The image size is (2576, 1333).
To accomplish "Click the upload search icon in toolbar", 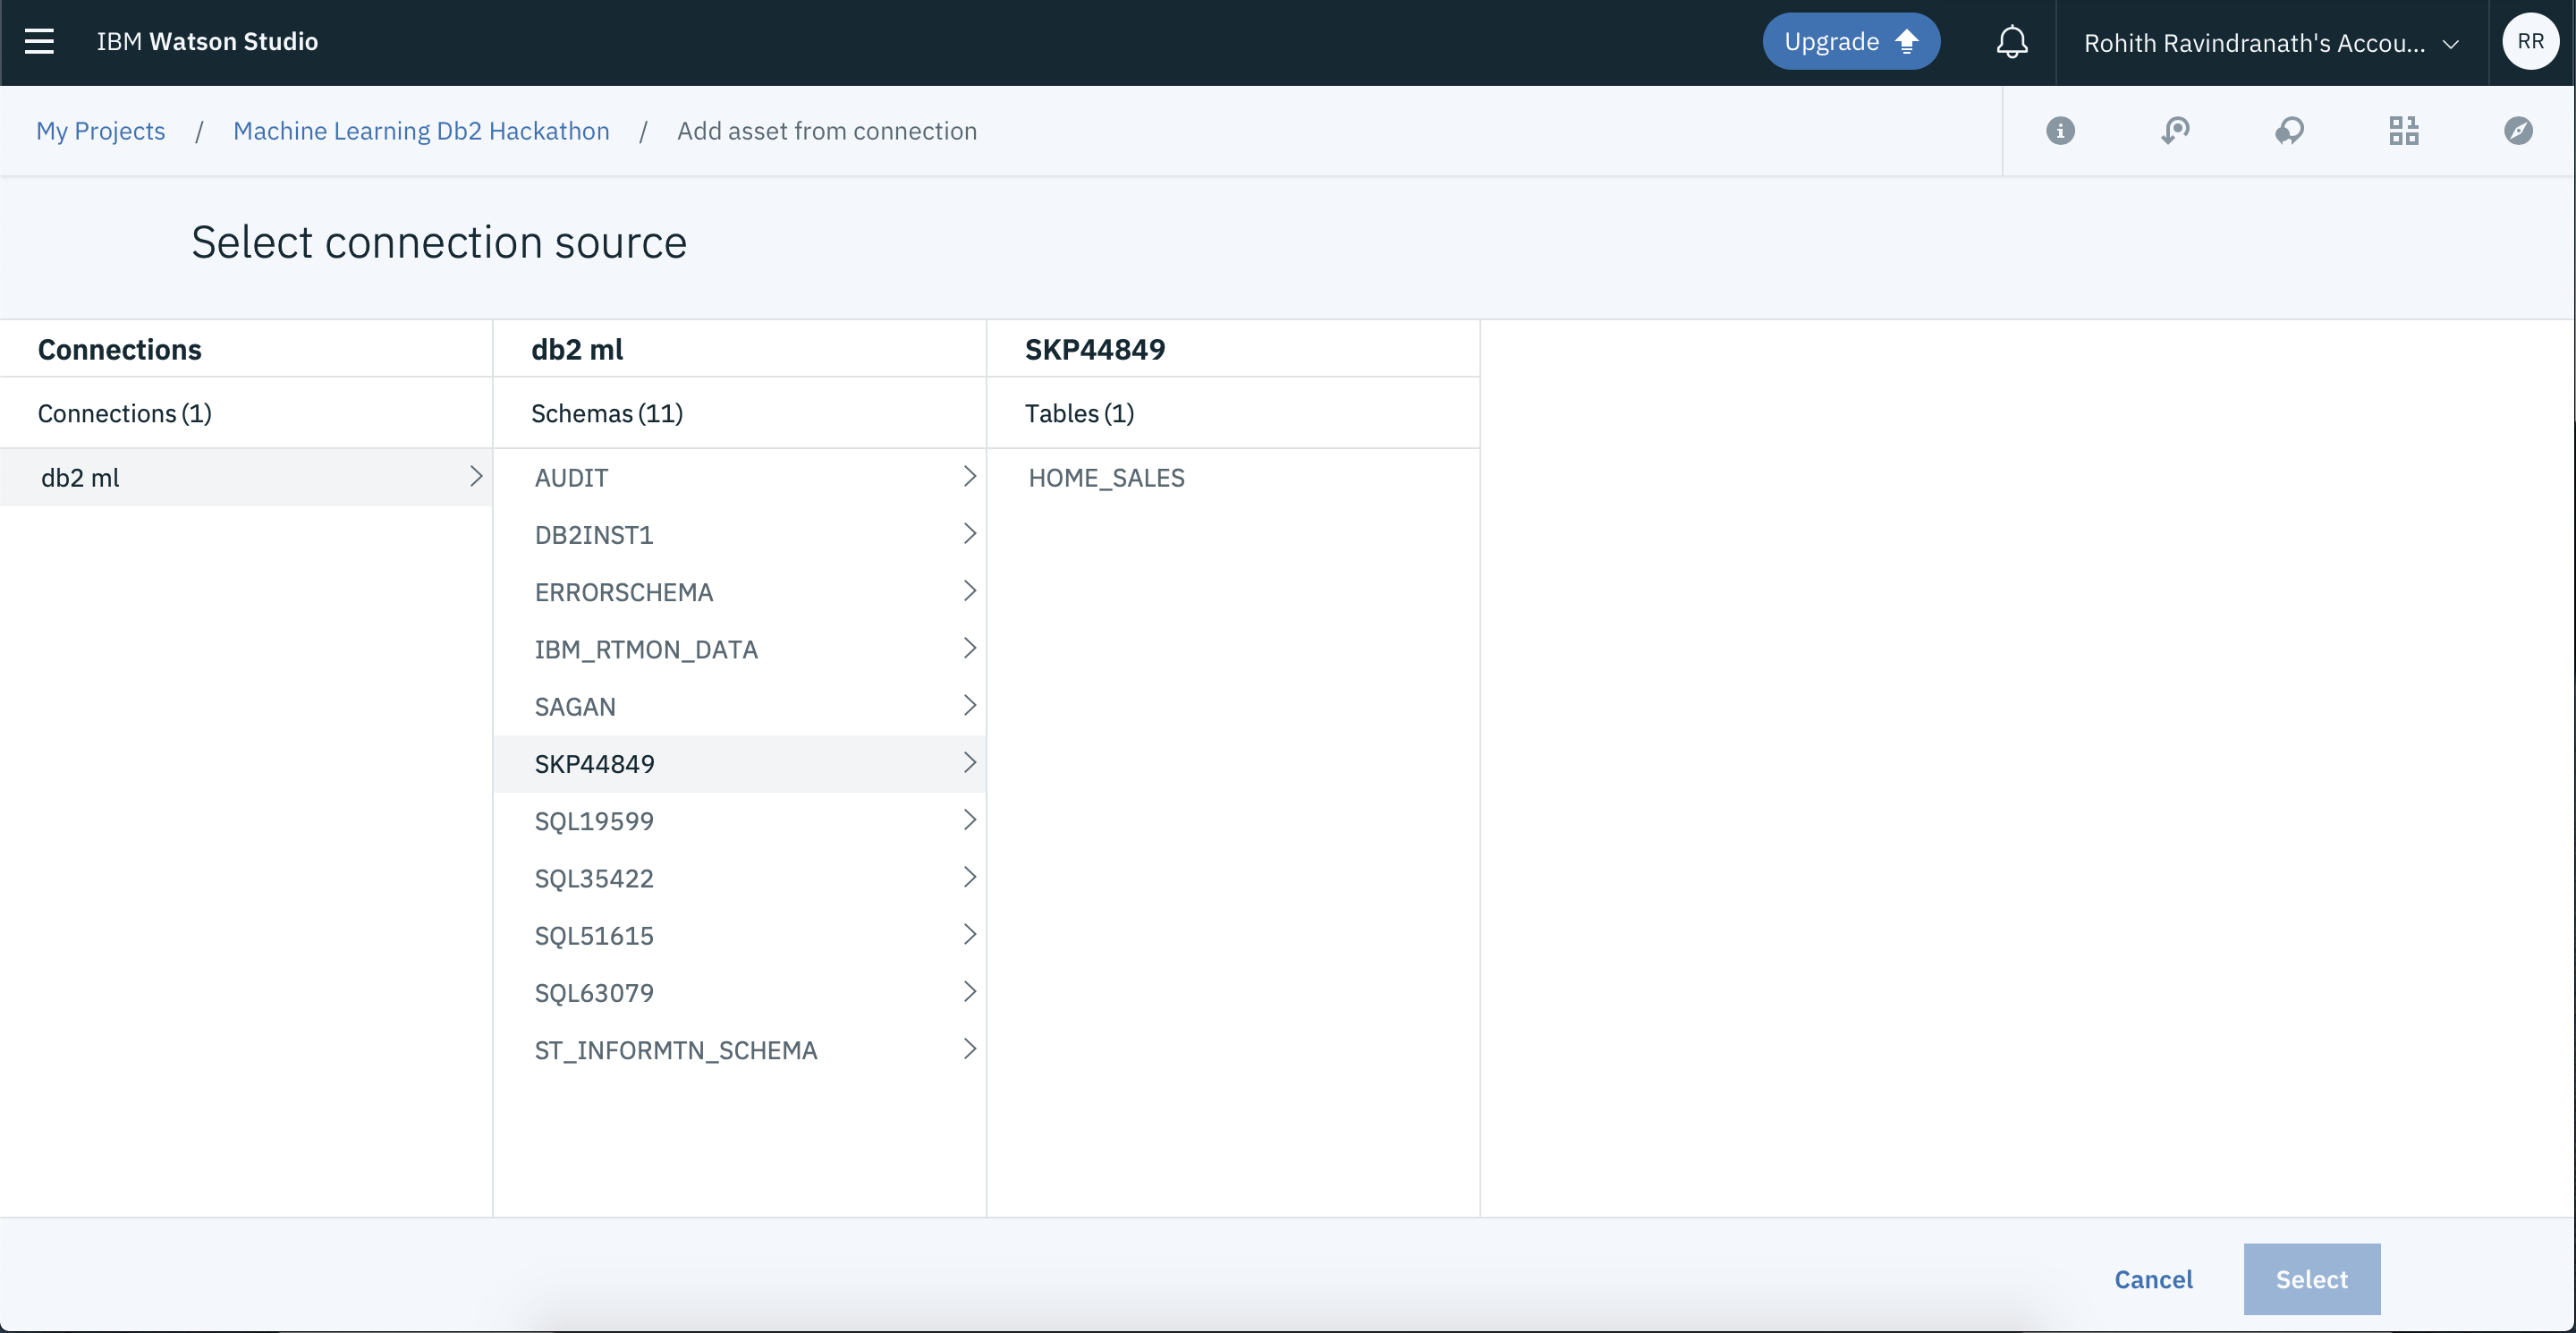I will [x=2175, y=131].
